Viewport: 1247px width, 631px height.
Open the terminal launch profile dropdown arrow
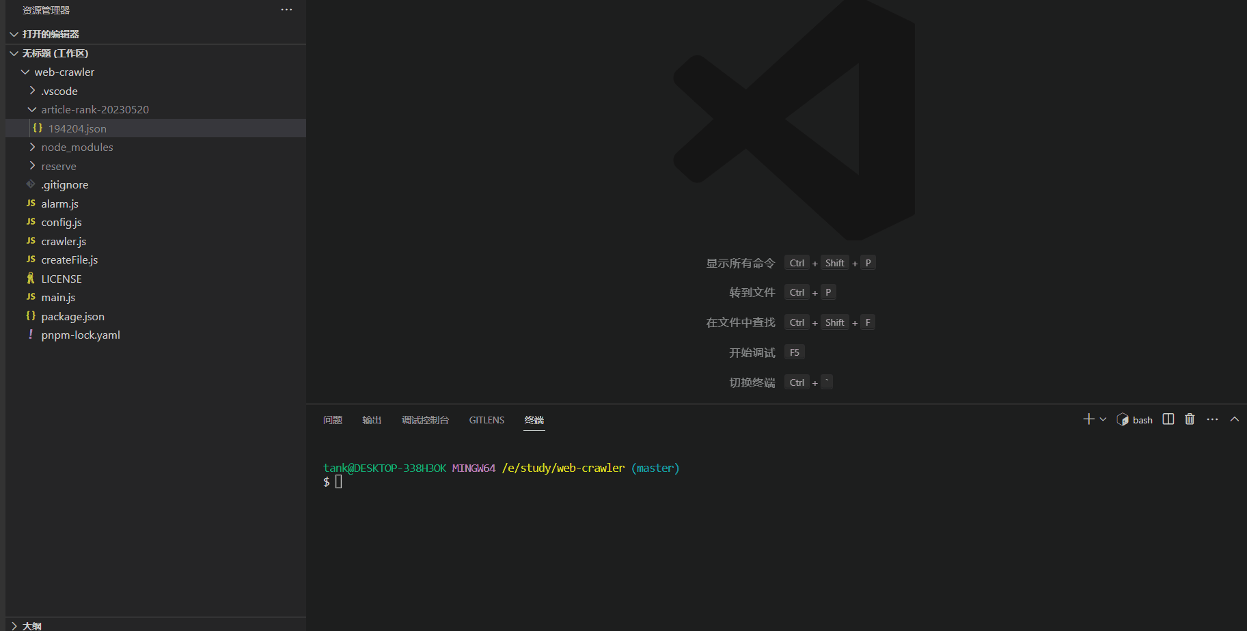[1101, 419]
